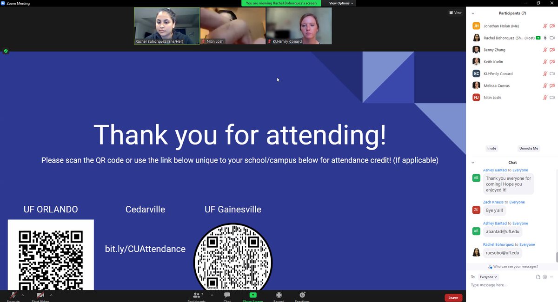Click Benny Zhang's muted microphone icon
The width and height of the screenshot is (558, 302).
click(x=545, y=50)
